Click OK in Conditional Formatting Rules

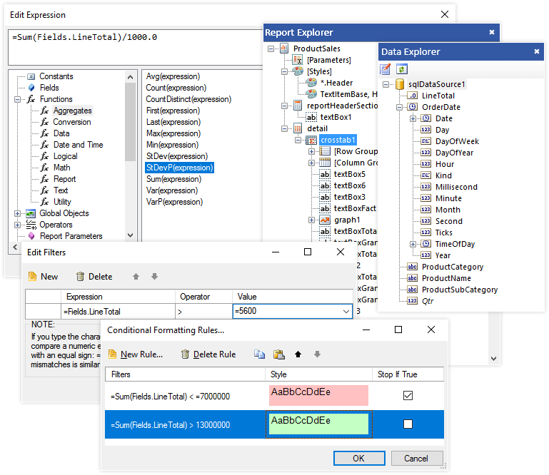[359, 458]
